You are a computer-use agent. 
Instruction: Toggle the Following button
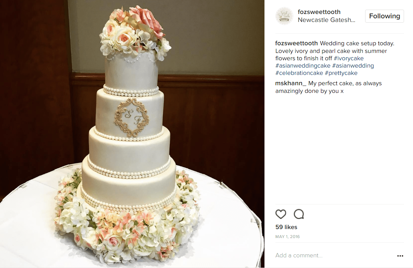(x=384, y=16)
